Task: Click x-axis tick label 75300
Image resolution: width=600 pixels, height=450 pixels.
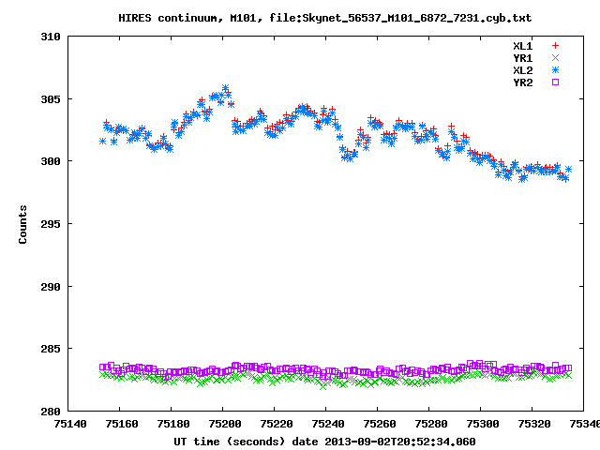Action: [483, 424]
